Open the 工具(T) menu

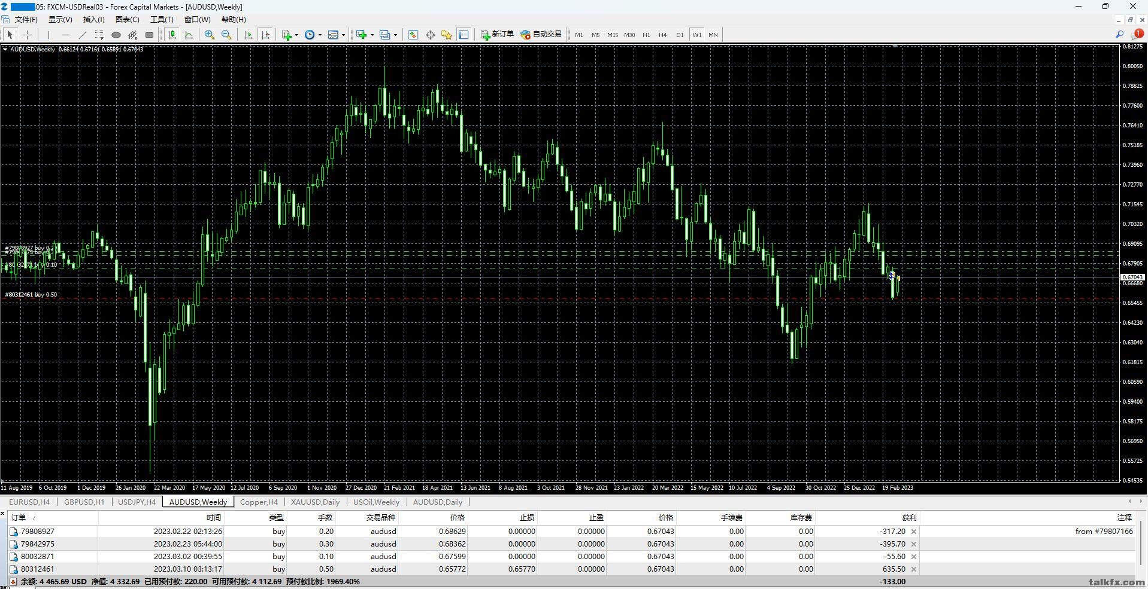[x=162, y=20]
